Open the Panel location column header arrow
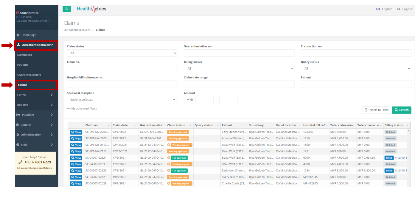Screen dimensions: 418x197 299,125
